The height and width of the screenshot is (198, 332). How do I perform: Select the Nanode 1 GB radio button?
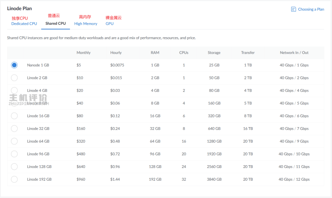[x=14, y=65]
